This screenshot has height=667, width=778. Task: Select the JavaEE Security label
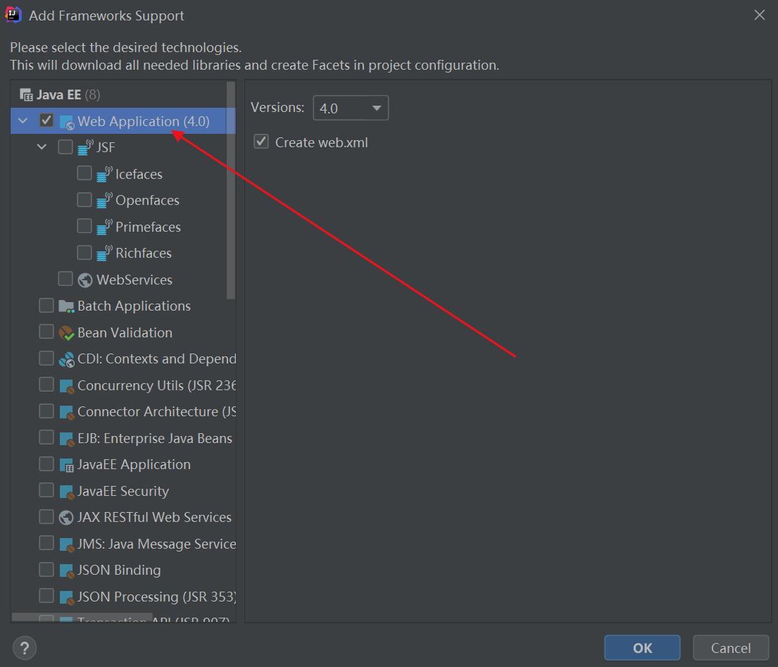(x=123, y=492)
